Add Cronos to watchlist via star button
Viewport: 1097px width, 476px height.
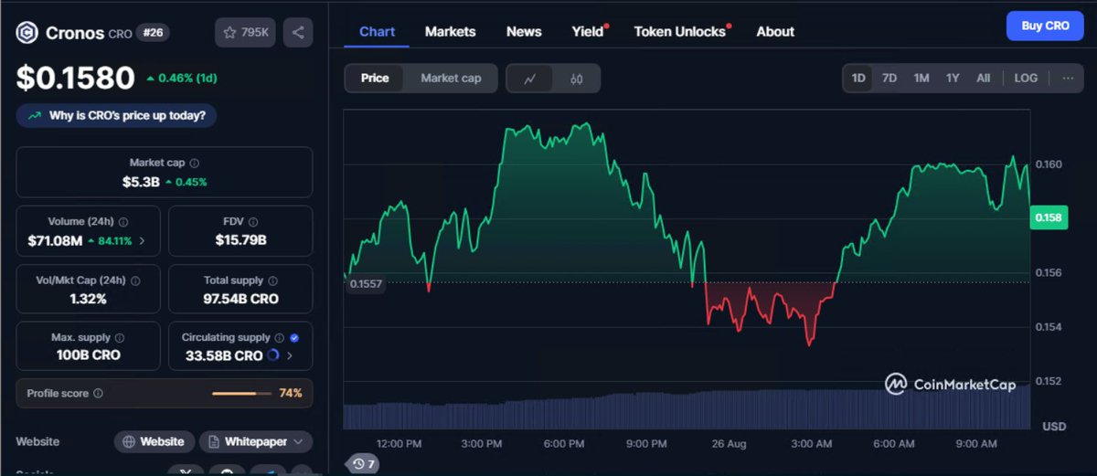pos(245,33)
